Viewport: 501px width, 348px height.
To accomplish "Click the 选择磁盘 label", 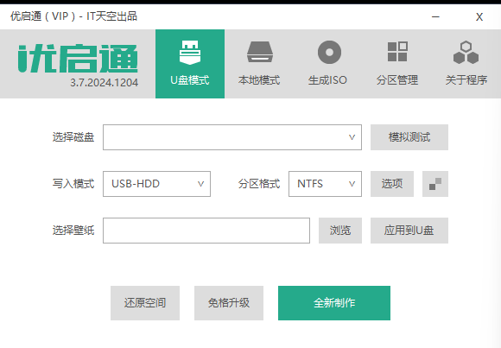I will (x=73, y=137).
